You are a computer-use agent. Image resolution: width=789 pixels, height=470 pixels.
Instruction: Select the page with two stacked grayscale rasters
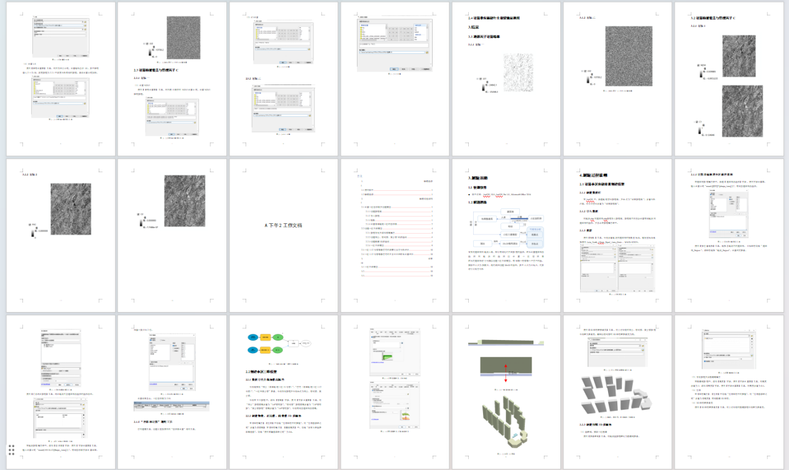[729, 78]
